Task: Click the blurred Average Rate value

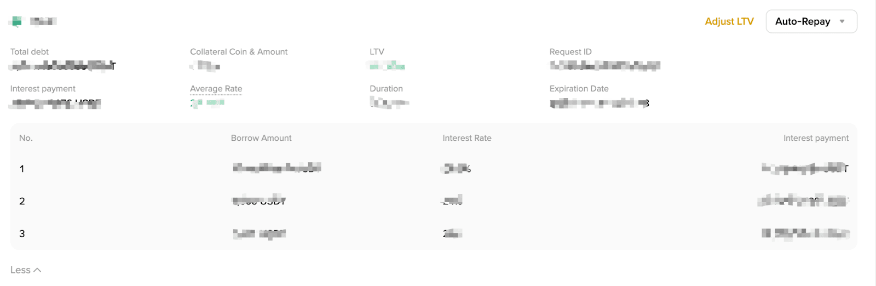Action: click(207, 102)
